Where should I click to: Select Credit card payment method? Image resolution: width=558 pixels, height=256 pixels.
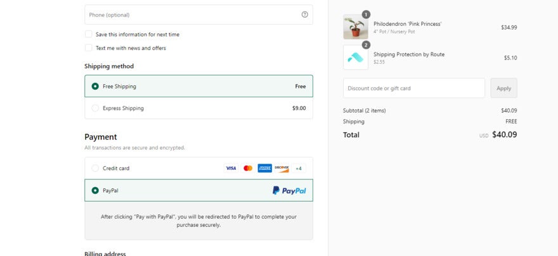pos(95,168)
